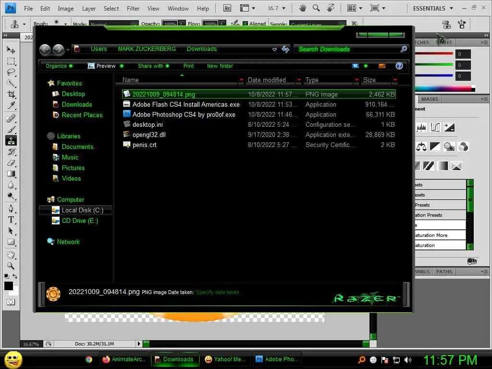Open the Brush preset picker dropdown
This screenshot has height=369, width=492.
[x=65, y=24]
